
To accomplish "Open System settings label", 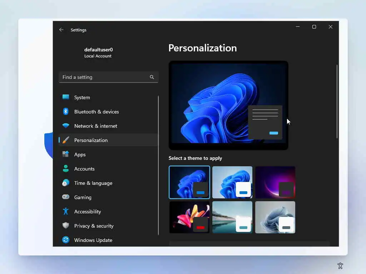I will pyautogui.click(x=82, y=97).
